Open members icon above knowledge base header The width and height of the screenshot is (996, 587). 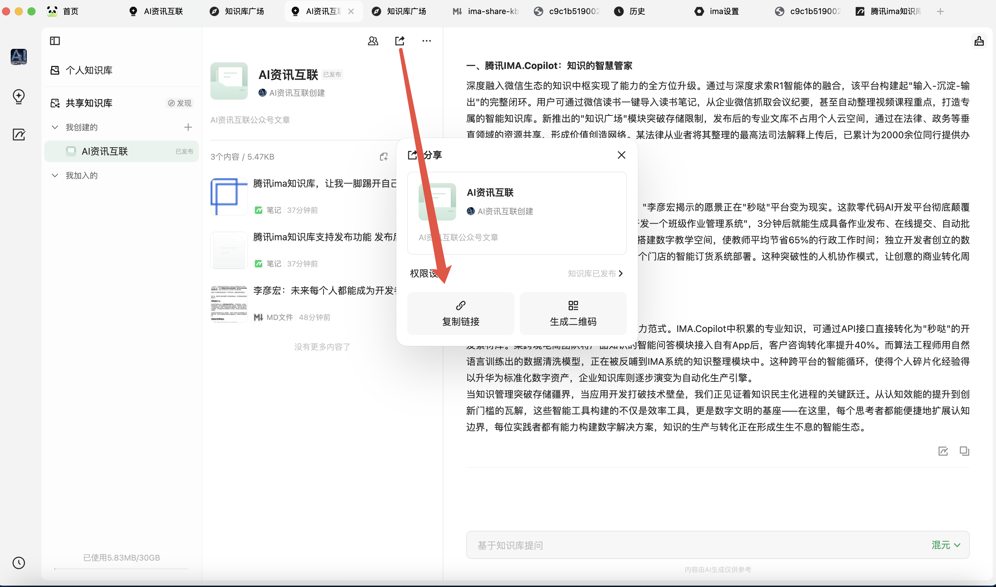373,41
